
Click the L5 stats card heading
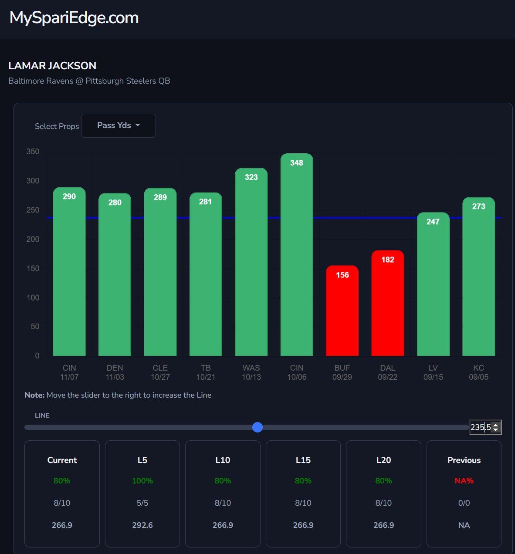pyautogui.click(x=142, y=460)
